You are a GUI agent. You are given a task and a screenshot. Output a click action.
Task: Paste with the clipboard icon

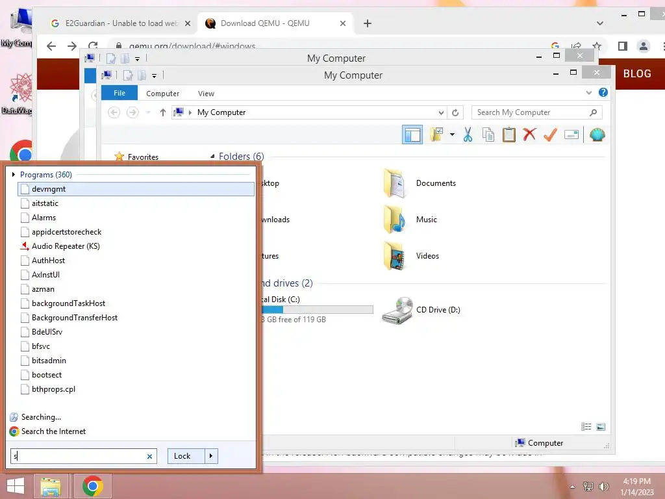[x=508, y=134]
